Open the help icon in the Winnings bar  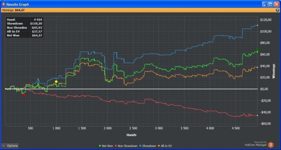(277, 10)
